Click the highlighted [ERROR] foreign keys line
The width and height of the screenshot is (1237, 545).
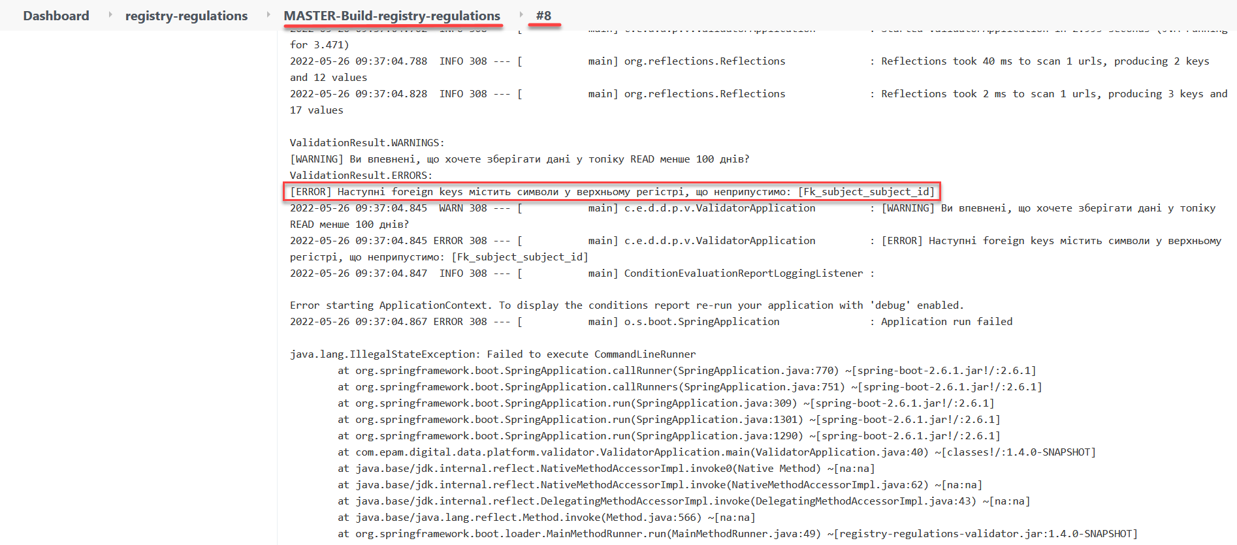pyautogui.click(x=612, y=192)
